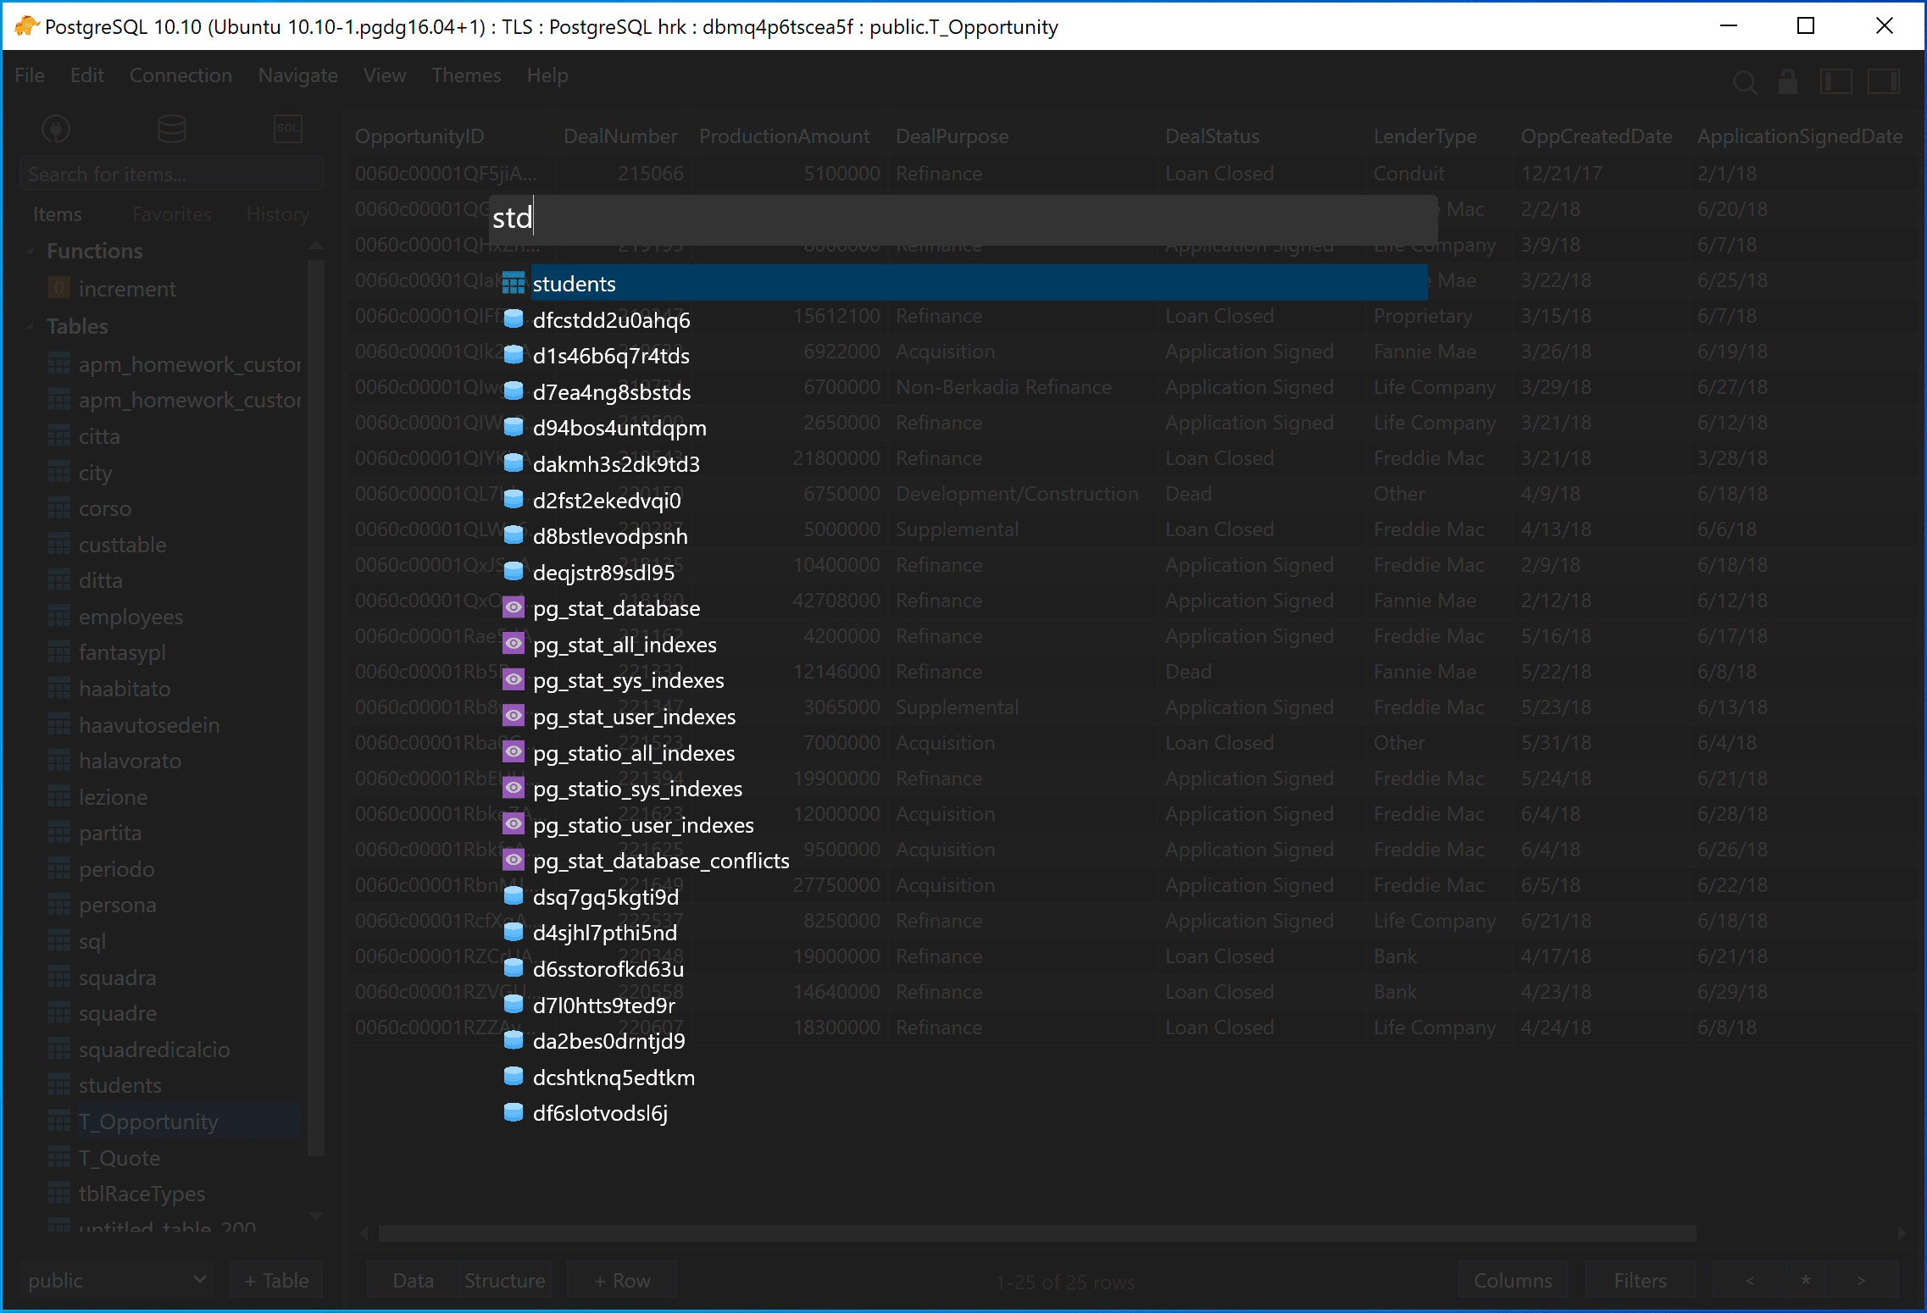
Task: Click the + Table button
Action: click(x=276, y=1280)
